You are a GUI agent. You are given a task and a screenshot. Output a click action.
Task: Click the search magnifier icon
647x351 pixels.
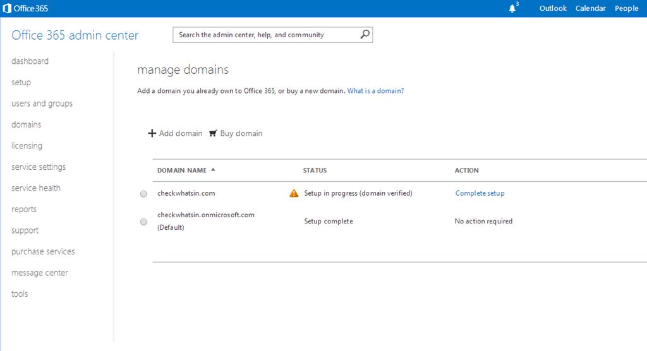(x=365, y=34)
